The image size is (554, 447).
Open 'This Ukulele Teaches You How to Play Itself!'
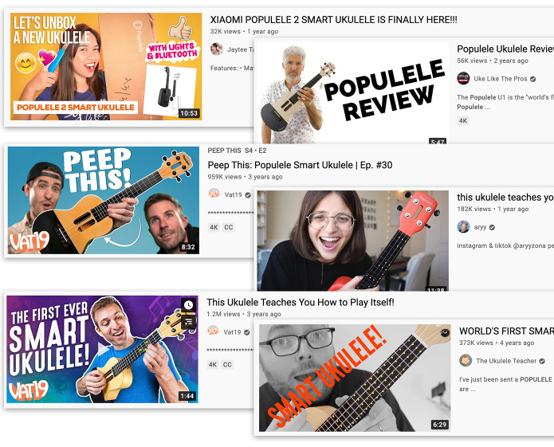(x=301, y=302)
